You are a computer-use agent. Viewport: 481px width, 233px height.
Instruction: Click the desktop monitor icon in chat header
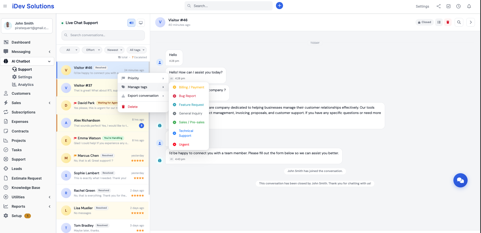(141, 23)
